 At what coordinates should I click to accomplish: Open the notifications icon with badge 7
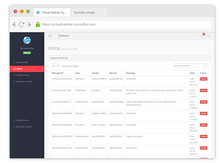click(x=202, y=36)
